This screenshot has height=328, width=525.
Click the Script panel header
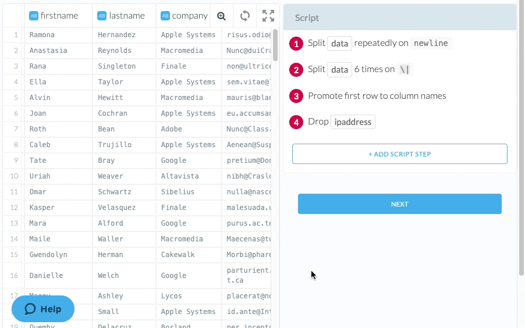pyautogui.click(x=399, y=17)
